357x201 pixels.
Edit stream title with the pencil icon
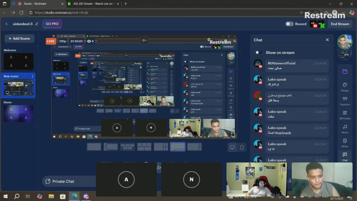[x=37, y=24]
